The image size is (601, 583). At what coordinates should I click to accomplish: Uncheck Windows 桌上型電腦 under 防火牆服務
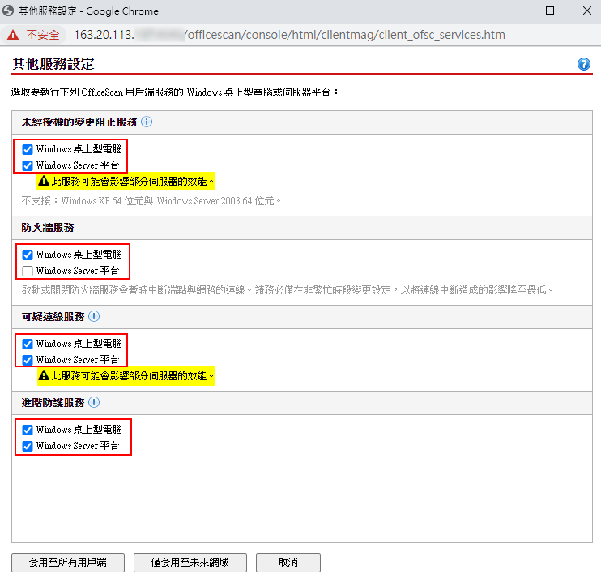point(28,255)
